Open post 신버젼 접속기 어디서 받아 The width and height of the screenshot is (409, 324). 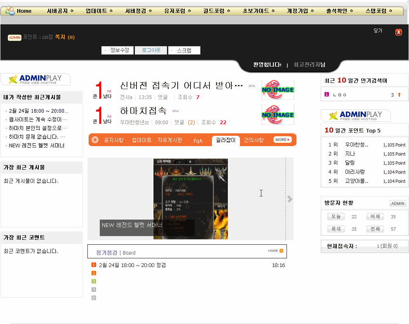(x=181, y=85)
